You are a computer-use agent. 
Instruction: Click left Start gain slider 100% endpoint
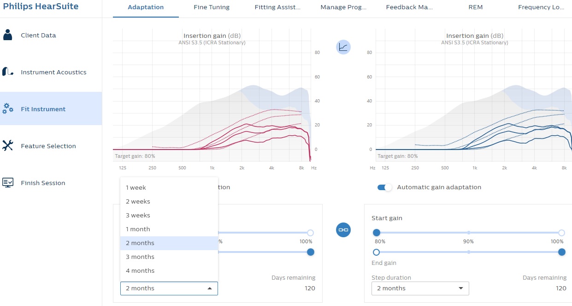(x=310, y=233)
